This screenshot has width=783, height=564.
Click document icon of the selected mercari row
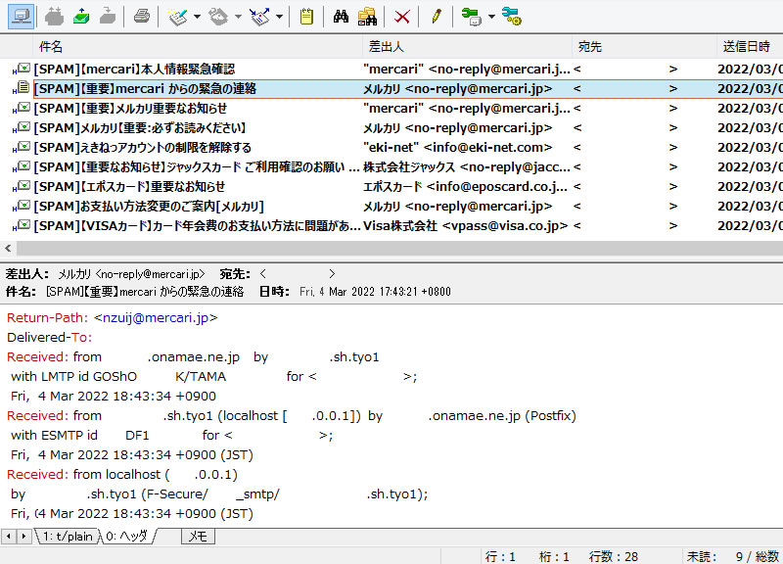(23, 87)
